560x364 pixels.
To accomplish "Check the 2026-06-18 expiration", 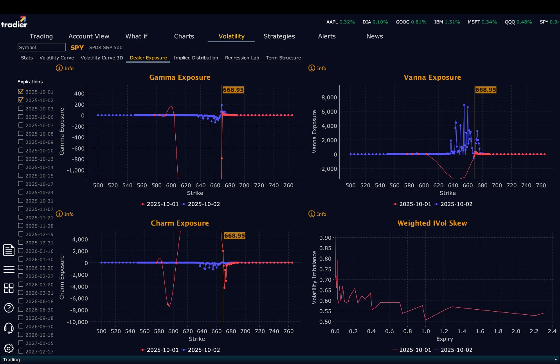I will (21, 301).
